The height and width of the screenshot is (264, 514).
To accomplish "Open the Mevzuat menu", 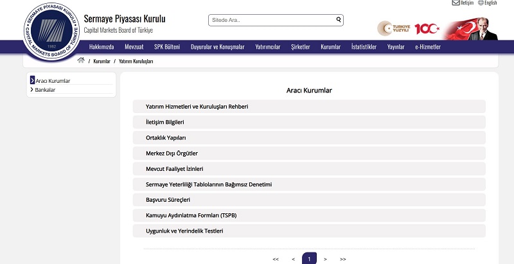I will (x=134, y=47).
